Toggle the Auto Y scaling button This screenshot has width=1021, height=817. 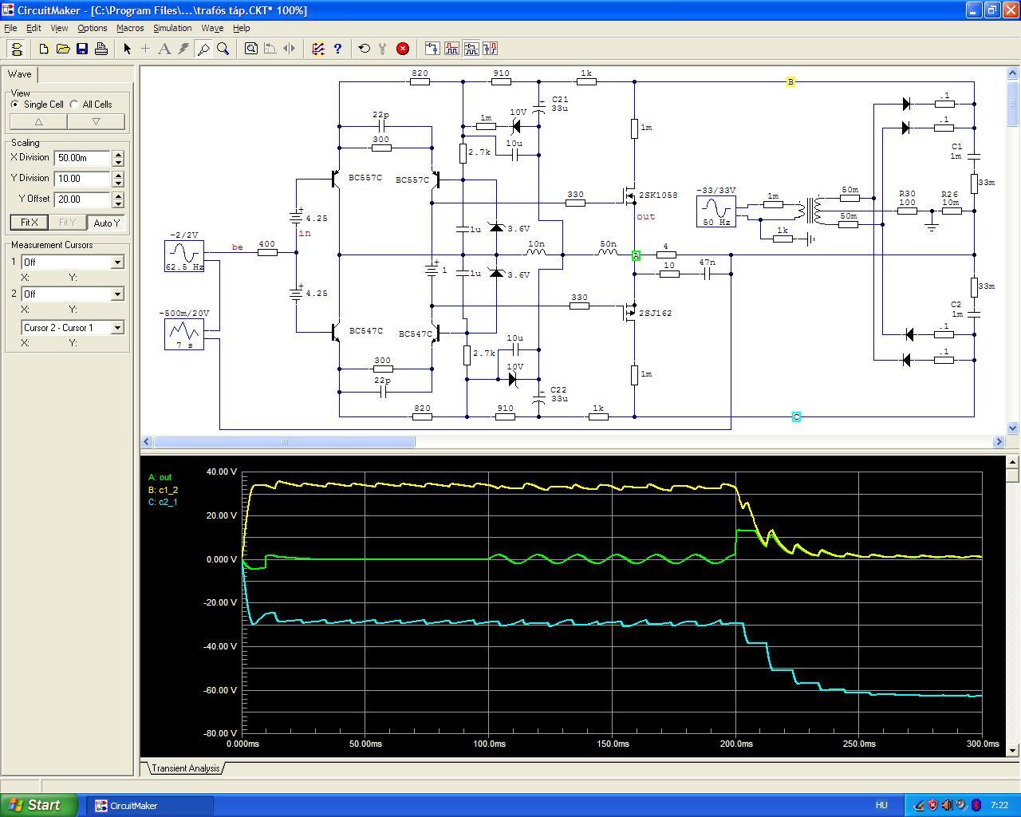(106, 223)
